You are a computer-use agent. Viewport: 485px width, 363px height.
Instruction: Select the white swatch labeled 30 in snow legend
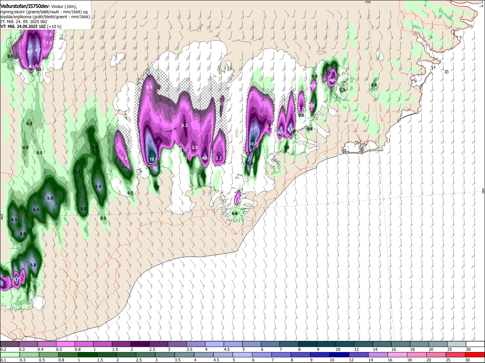click(x=475, y=344)
